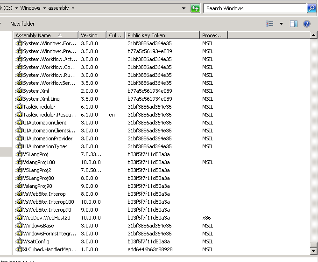Click the change view icon
This screenshot has height=262, width=318.
click(270, 24)
